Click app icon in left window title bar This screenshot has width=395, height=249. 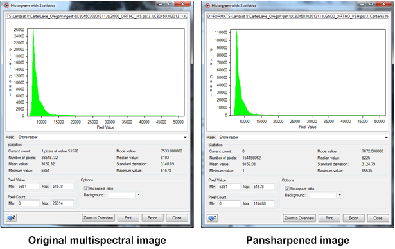6,5
